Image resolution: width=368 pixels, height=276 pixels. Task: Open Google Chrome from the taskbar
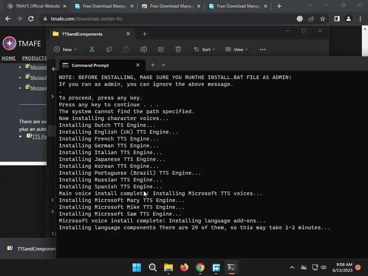click(200, 267)
